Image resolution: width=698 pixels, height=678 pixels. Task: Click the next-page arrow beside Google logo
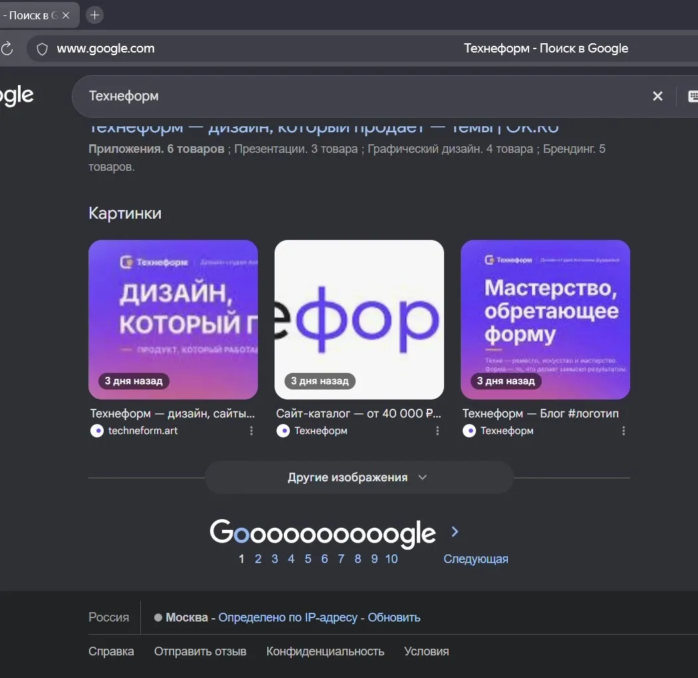pyautogui.click(x=455, y=532)
